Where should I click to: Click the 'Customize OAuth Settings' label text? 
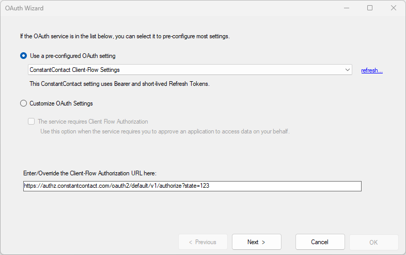click(x=61, y=103)
